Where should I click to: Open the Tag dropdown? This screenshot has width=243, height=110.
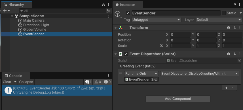156,20
